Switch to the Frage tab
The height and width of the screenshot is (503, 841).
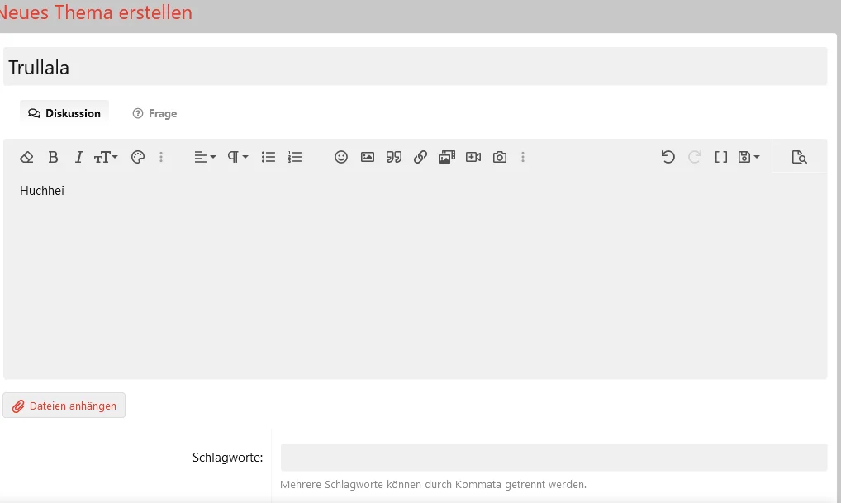pyautogui.click(x=154, y=113)
